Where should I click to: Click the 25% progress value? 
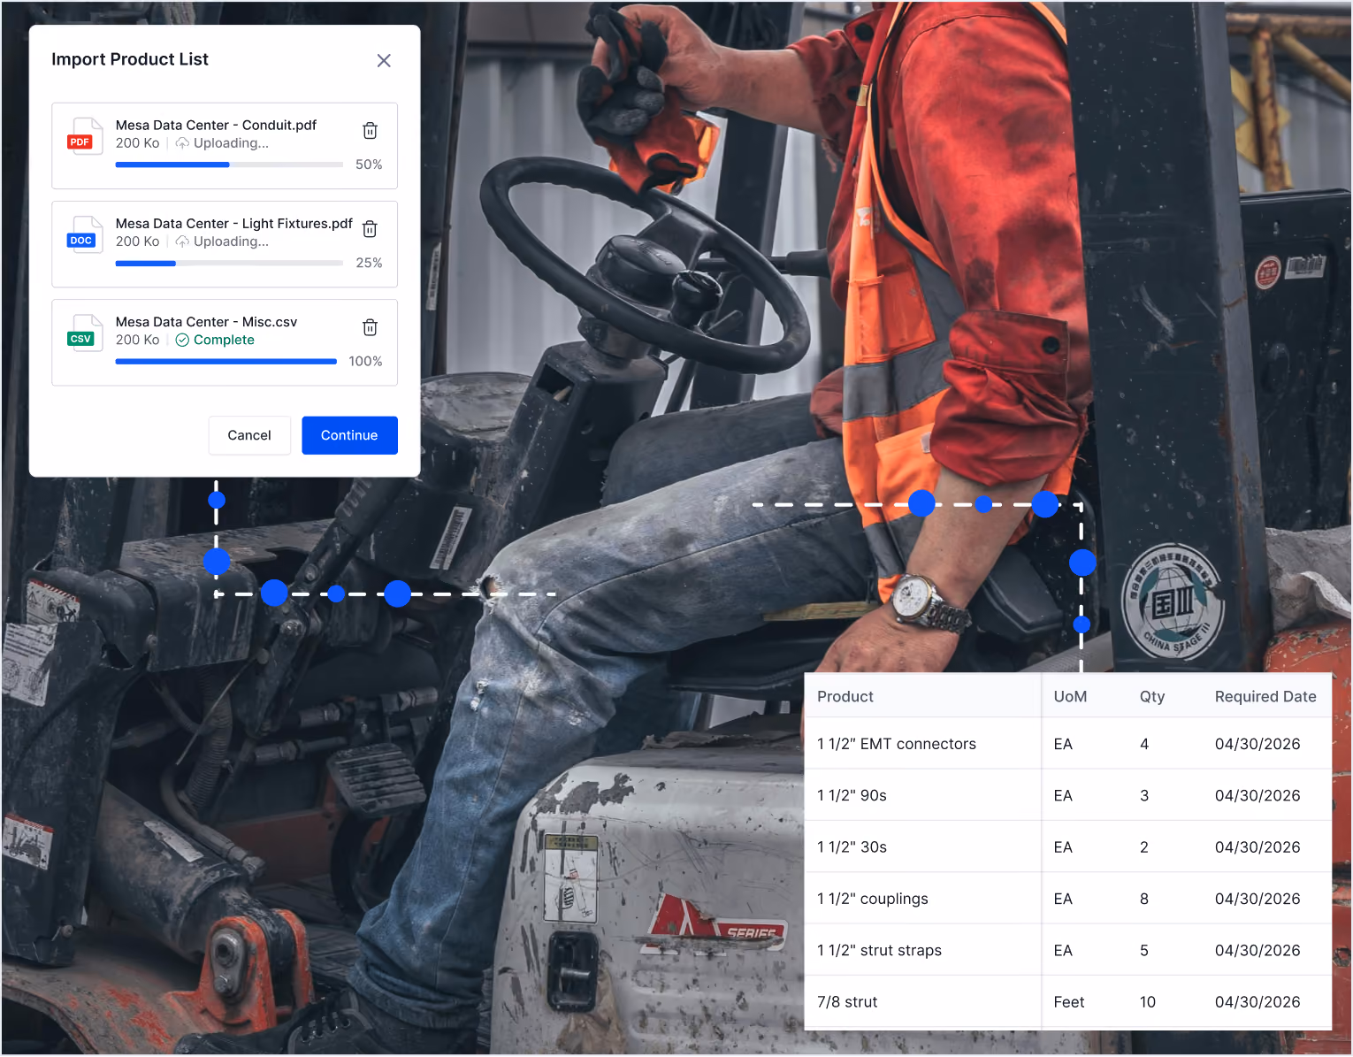coord(369,263)
